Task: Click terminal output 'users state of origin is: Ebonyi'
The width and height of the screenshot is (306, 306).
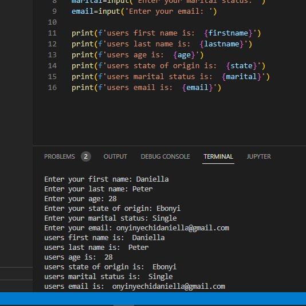Action: click(110, 267)
